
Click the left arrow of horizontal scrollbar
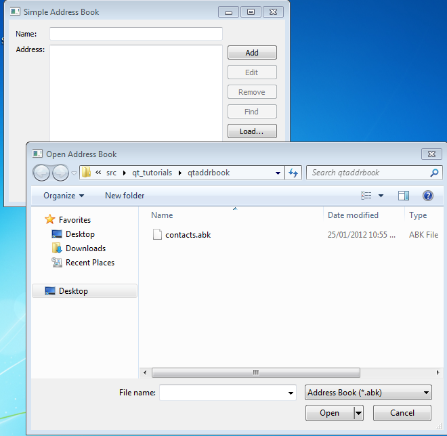145,372
